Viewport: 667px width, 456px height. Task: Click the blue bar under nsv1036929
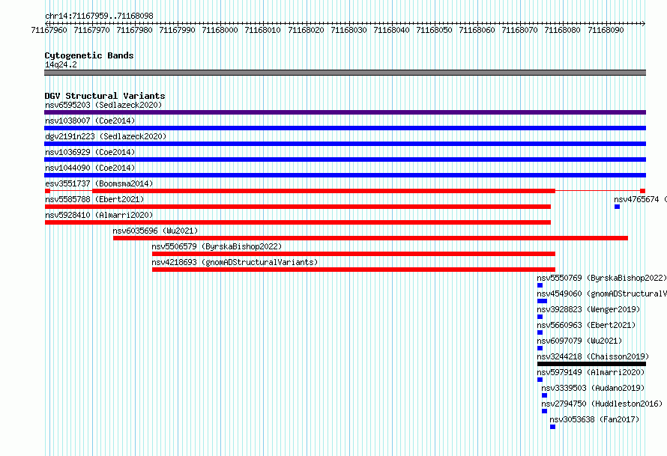pos(345,159)
